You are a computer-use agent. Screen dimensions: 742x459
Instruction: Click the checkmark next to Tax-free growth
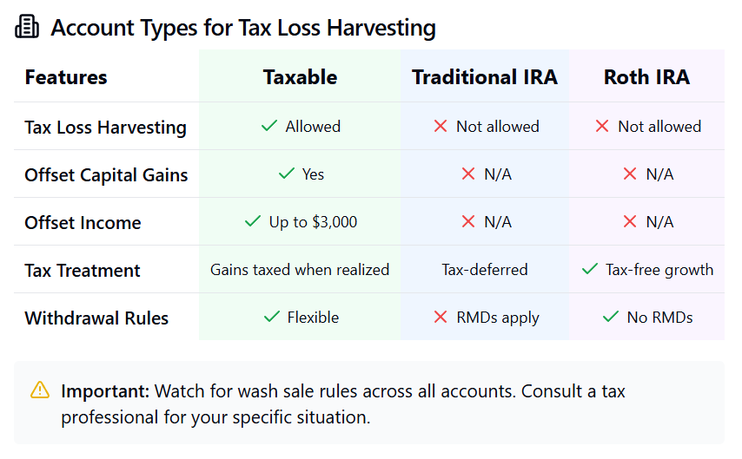(590, 270)
